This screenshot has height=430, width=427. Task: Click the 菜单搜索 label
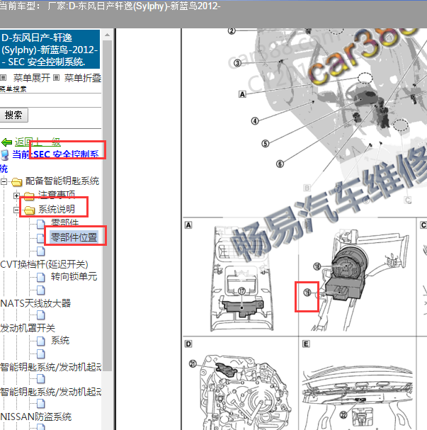13,89
